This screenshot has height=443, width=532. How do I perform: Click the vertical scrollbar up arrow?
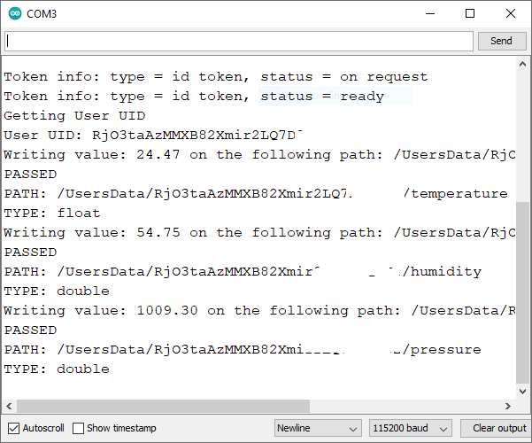[x=523, y=64]
